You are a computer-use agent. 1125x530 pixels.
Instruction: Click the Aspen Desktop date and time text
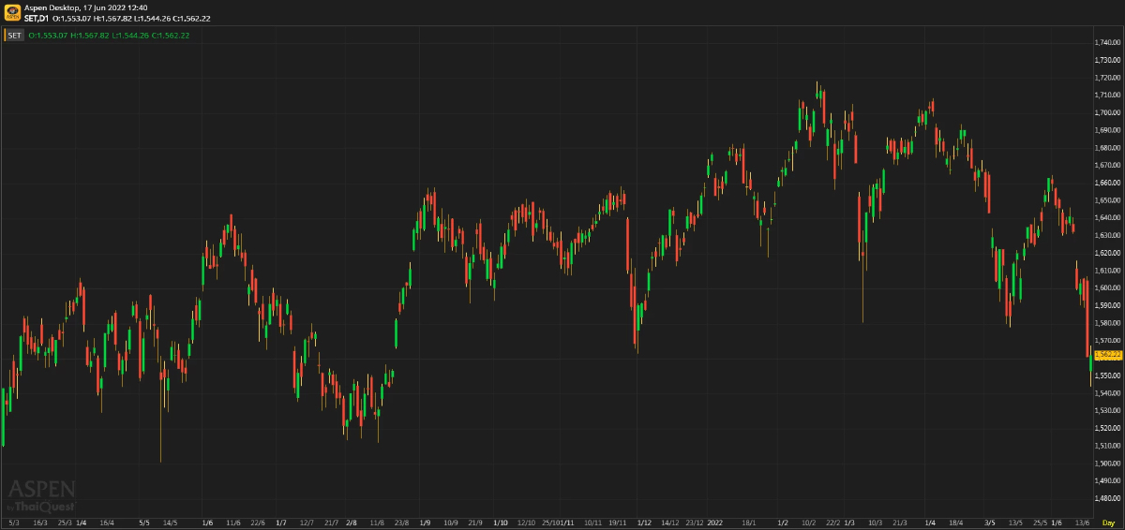point(85,7)
